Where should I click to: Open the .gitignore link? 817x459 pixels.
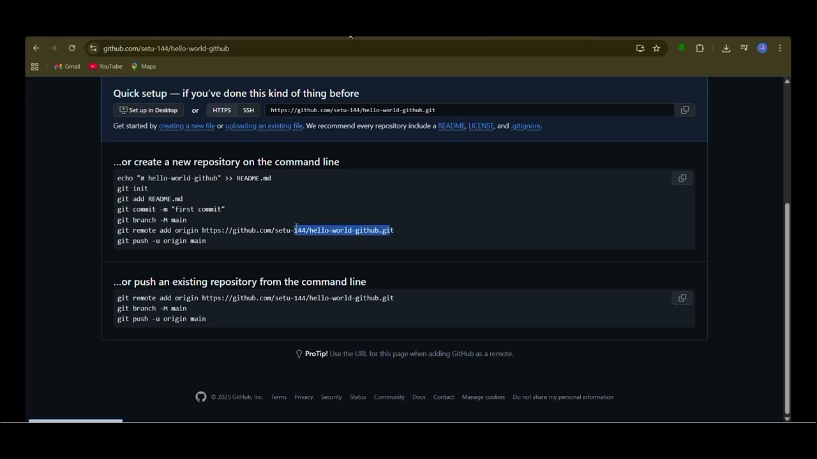tap(526, 126)
